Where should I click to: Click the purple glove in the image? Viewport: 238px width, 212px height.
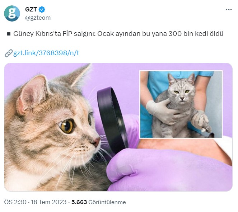click(168, 170)
